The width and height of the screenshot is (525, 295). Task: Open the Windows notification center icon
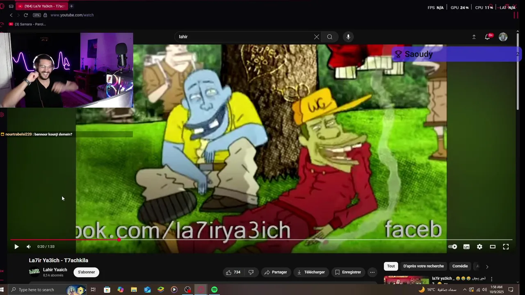coord(511,290)
